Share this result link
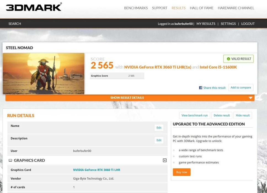 (214, 88)
